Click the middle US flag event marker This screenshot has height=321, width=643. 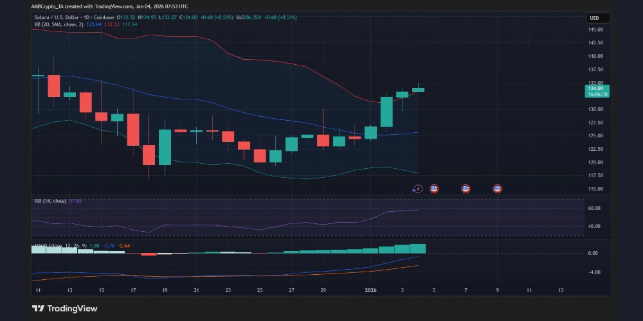coord(466,189)
